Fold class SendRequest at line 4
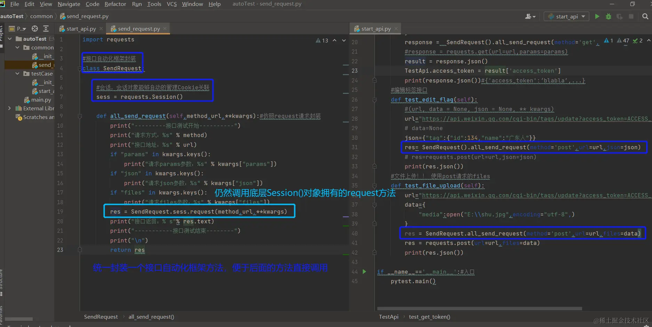 (x=80, y=69)
